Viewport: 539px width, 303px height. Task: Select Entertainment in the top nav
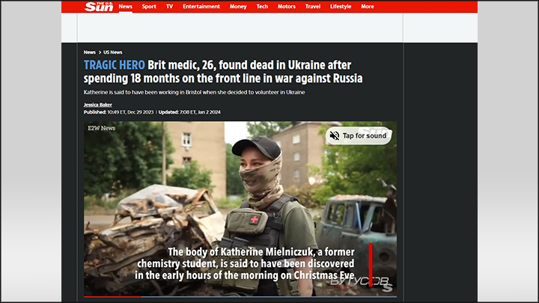201,7
